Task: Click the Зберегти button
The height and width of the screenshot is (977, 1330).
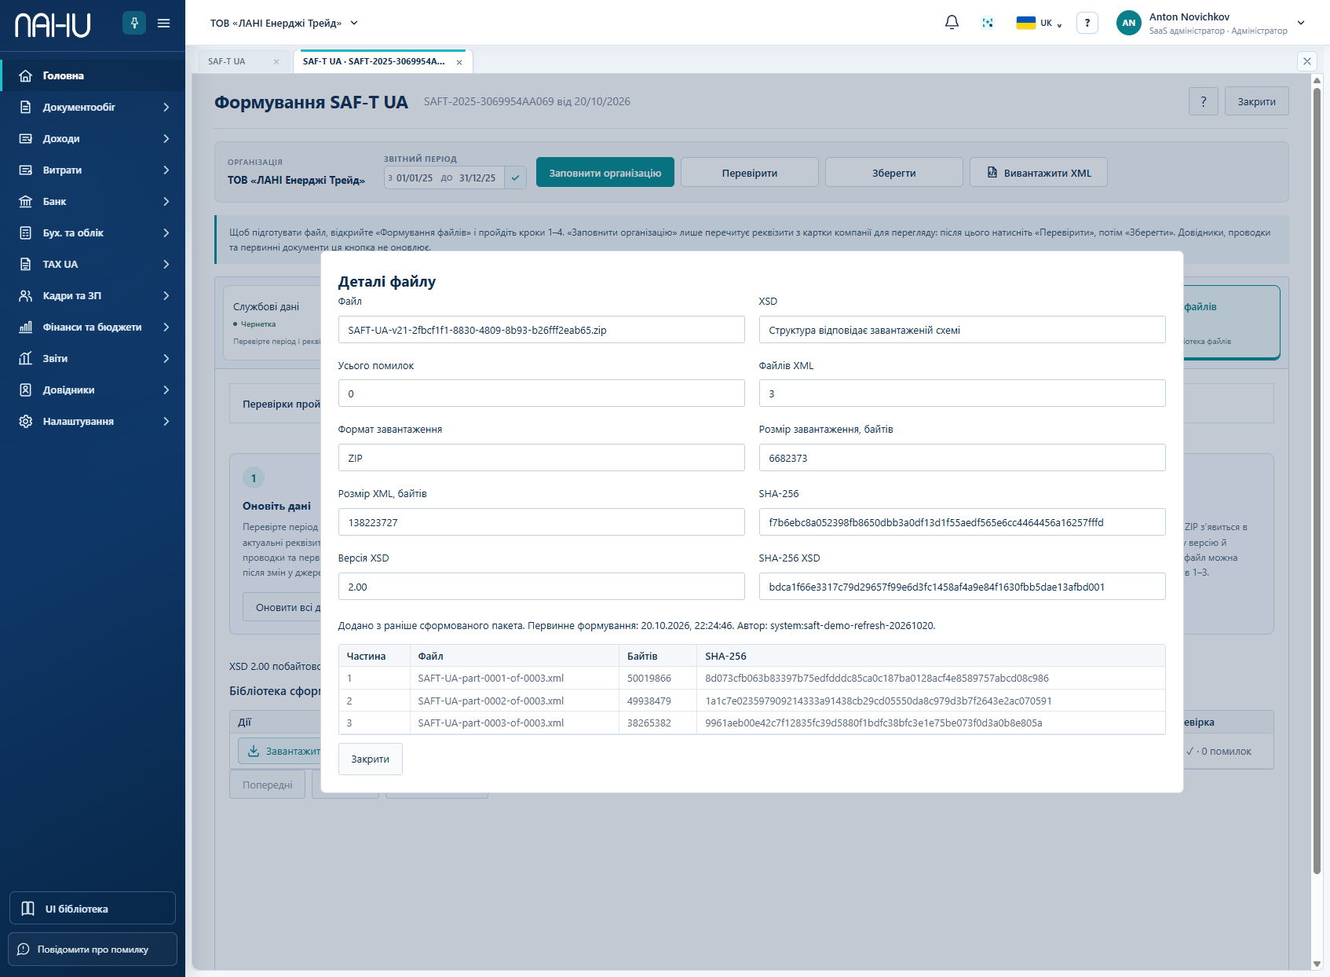Action: (894, 173)
